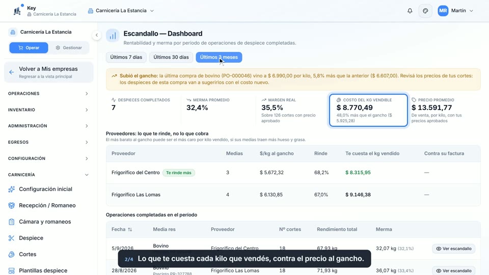489x275 pixels.
Task: Click the Frigorífico Las Lomas provider row name
Action: coord(136,195)
